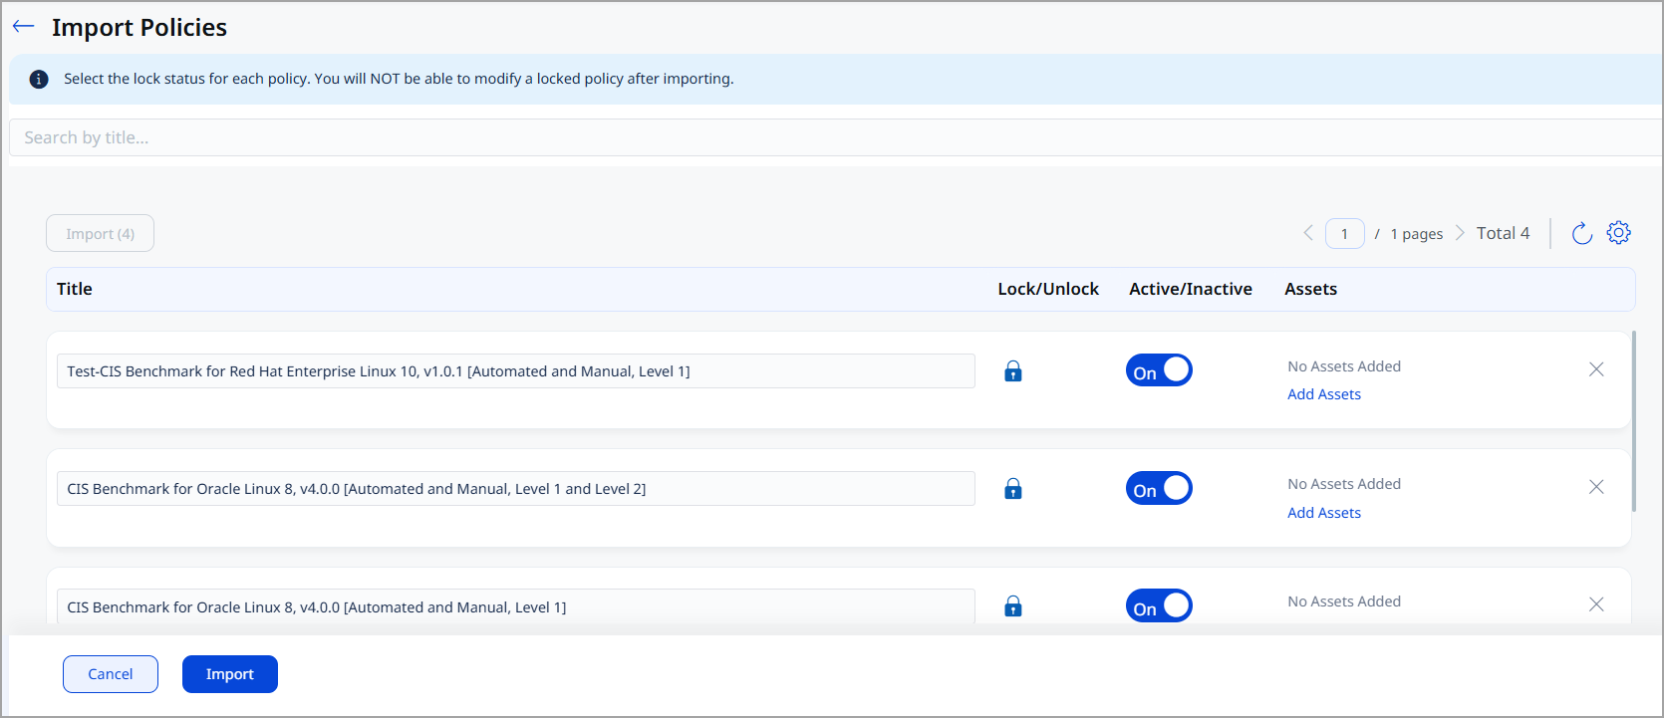Remove Oracle Linux Level 1 and Level 2 row
1664x718 pixels.
pyautogui.click(x=1596, y=487)
